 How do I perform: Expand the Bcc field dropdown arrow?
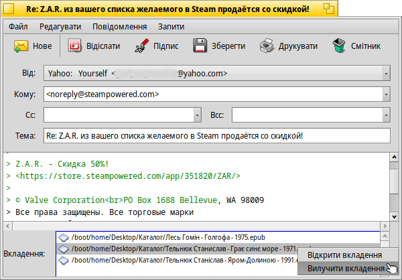386,115
